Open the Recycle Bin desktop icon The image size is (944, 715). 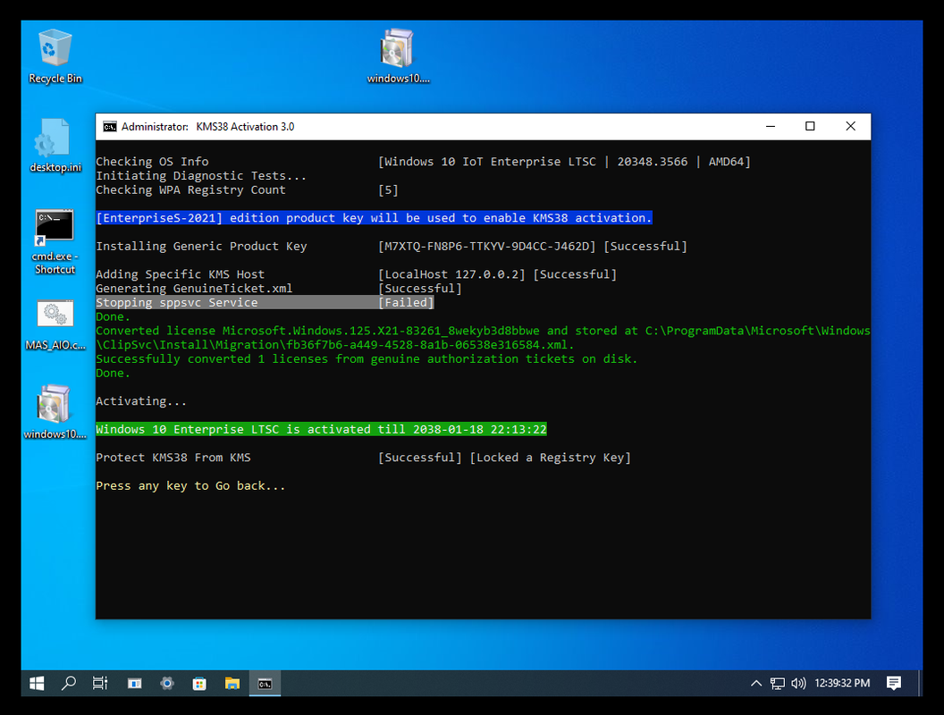click(x=55, y=56)
